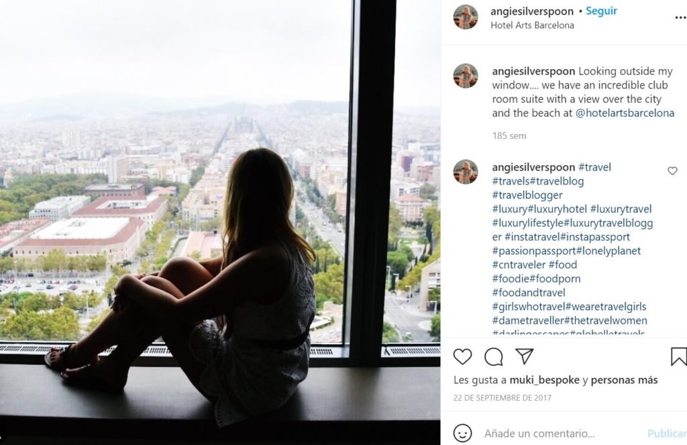Open the three-dot options menu
The width and height of the screenshot is (687, 445).
680,18
